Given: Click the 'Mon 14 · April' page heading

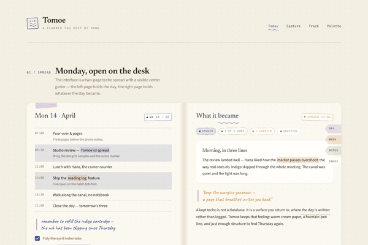Looking at the screenshot, I should (x=55, y=116).
